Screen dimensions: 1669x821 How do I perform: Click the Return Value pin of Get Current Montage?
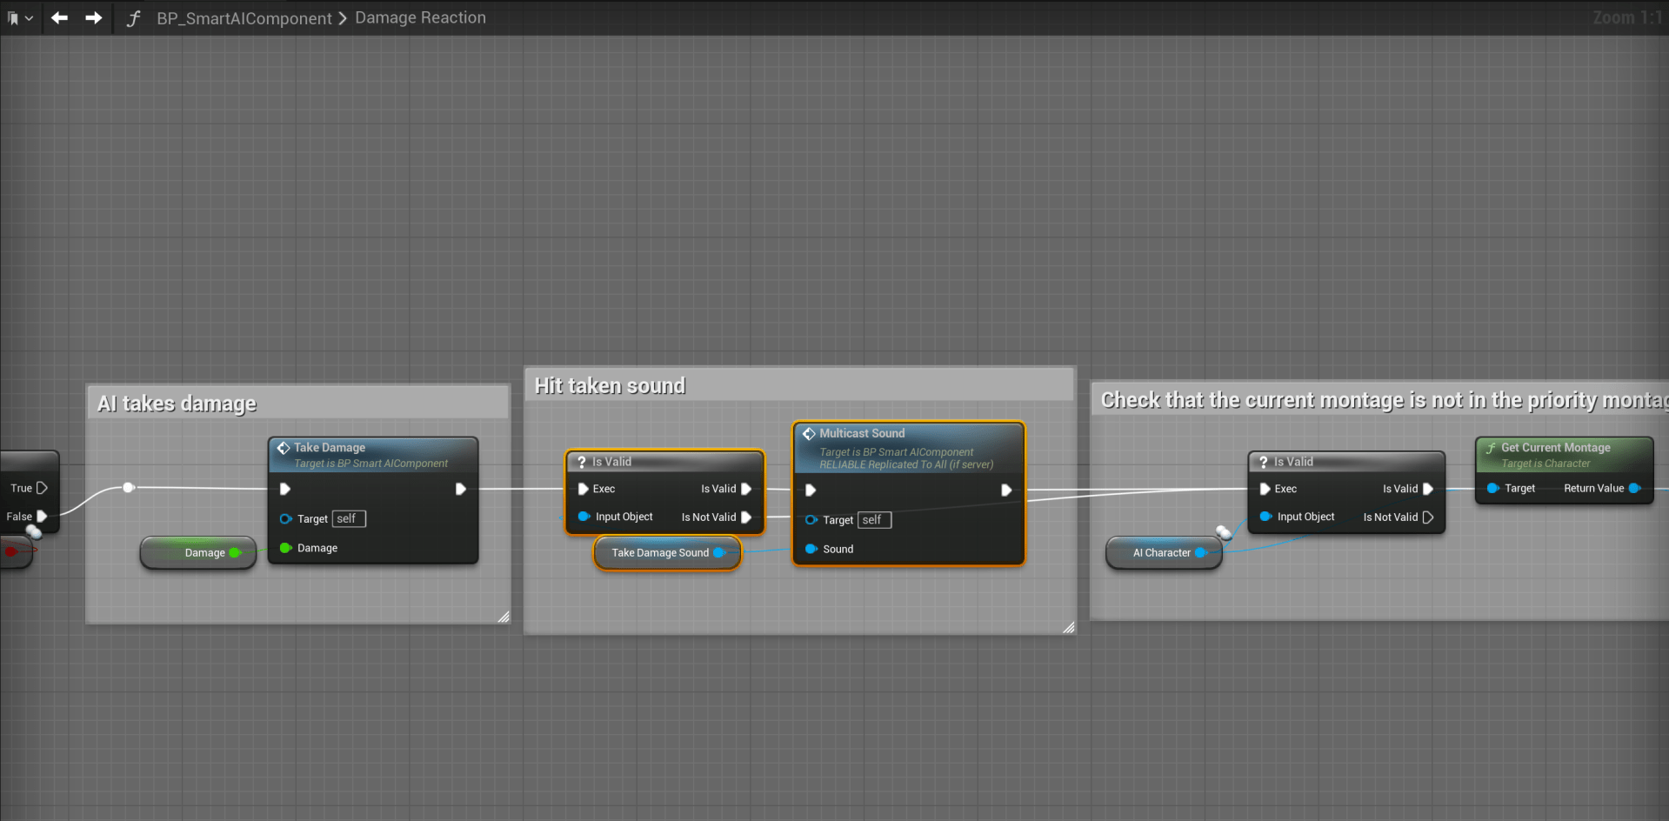(1634, 489)
